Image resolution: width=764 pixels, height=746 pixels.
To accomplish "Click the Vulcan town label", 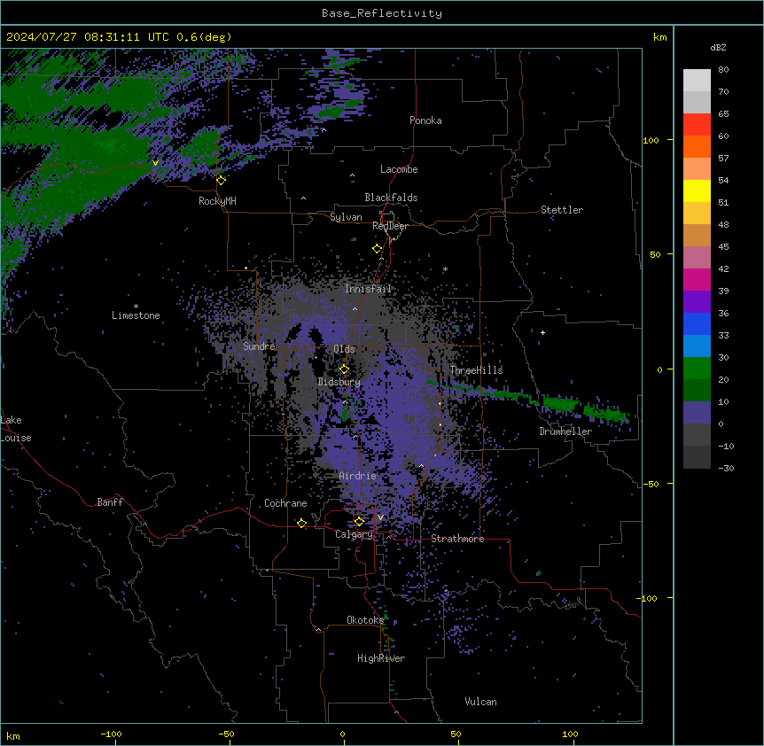I will point(480,702).
